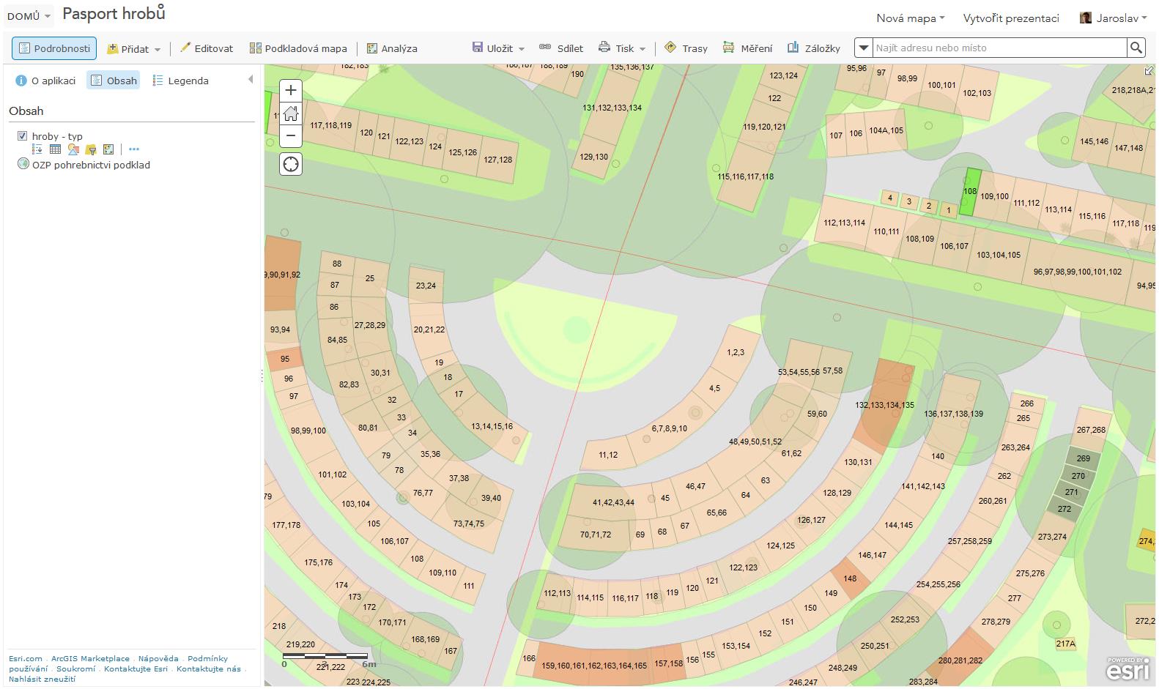Zoom in on the map
This screenshot has width=1159, height=689.
[x=291, y=90]
